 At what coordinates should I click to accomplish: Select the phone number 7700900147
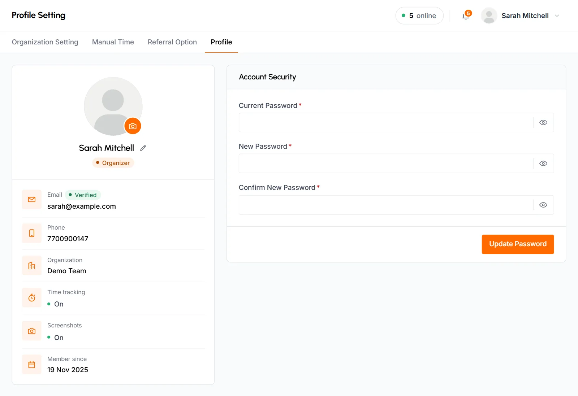(68, 239)
